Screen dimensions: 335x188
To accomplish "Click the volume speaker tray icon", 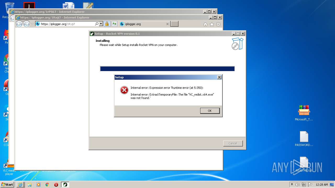I will (x=298, y=185).
